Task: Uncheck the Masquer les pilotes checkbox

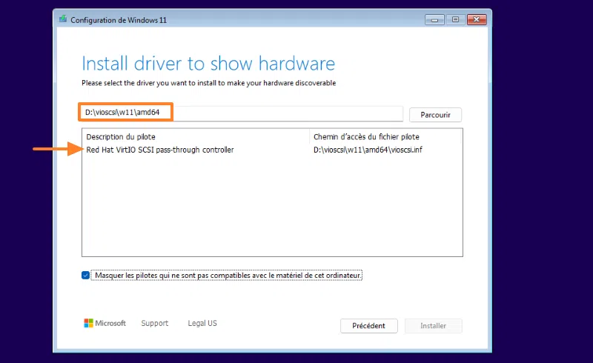Action: click(x=85, y=276)
